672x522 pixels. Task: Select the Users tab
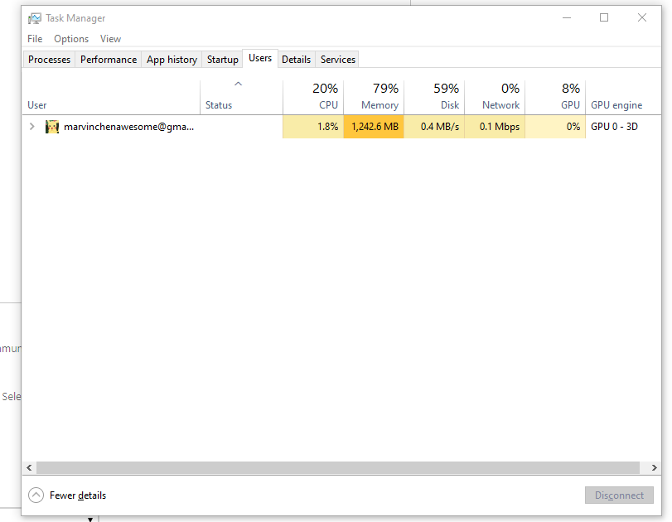(260, 58)
